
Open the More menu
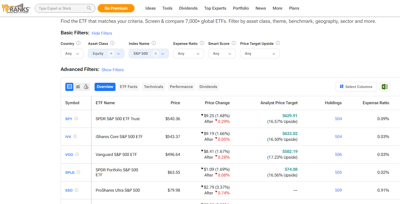point(277,8)
